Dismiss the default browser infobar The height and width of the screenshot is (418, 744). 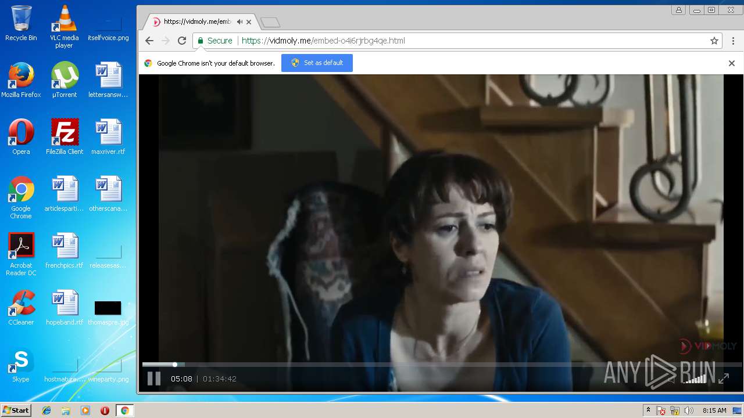click(x=732, y=63)
